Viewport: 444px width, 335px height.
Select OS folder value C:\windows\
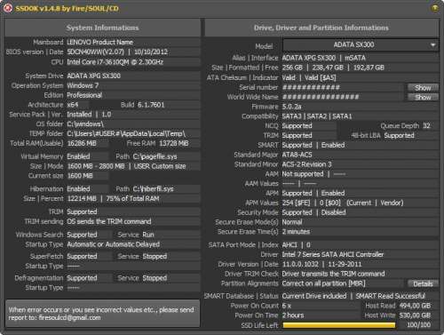click(x=85, y=124)
